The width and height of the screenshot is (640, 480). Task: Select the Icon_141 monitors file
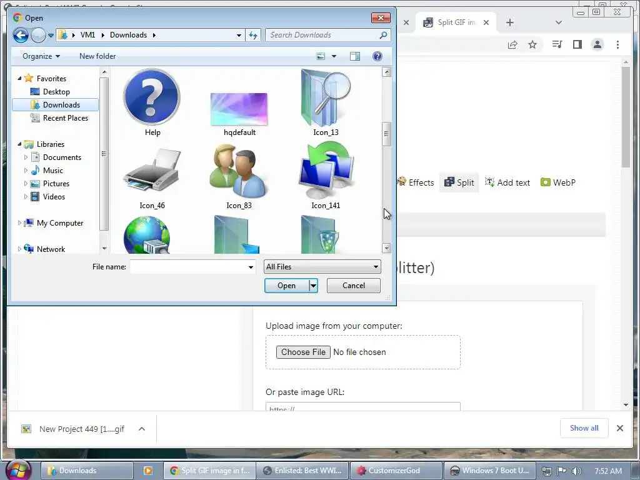click(x=326, y=176)
